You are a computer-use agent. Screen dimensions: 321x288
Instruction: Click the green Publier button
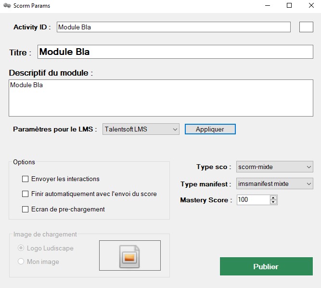coord(266,266)
